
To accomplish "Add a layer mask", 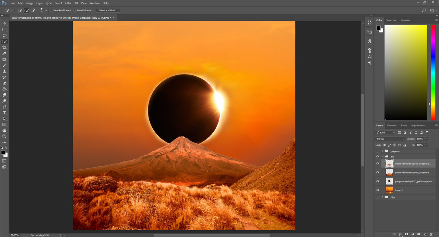I will [406, 234].
